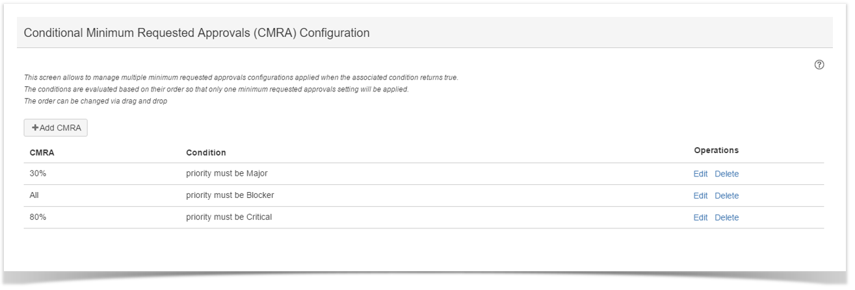
Task: Click the description line starting 'This screen allows'
Action: (x=241, y=78)
